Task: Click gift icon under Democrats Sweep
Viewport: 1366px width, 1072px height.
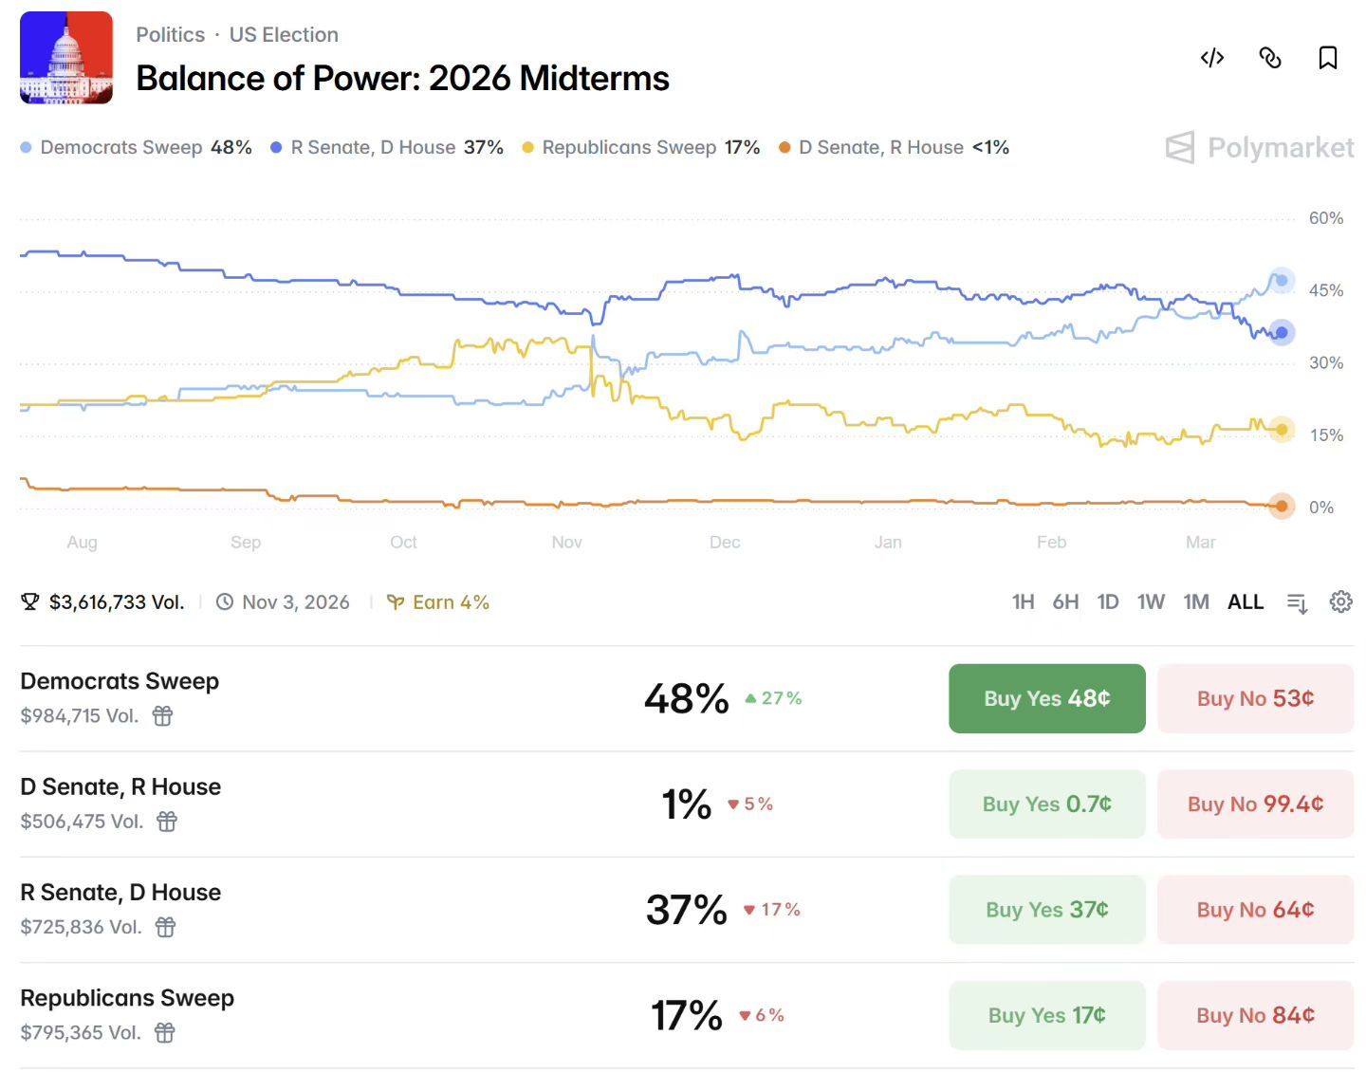Action: (x=163, y=715)
